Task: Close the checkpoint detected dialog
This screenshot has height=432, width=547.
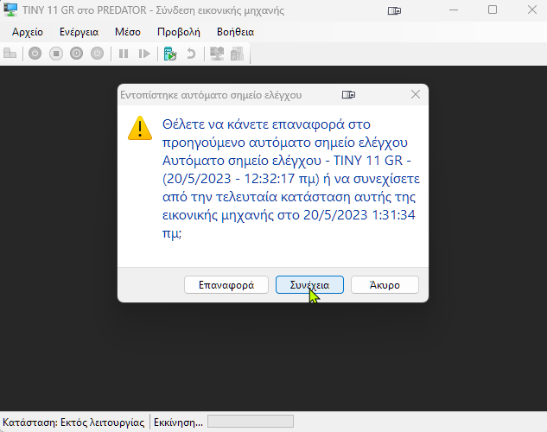Action: point(416,94)
